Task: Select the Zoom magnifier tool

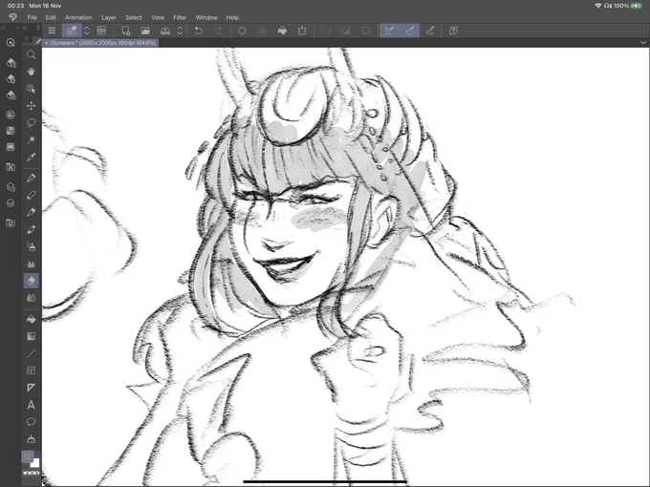Action: 32,54
